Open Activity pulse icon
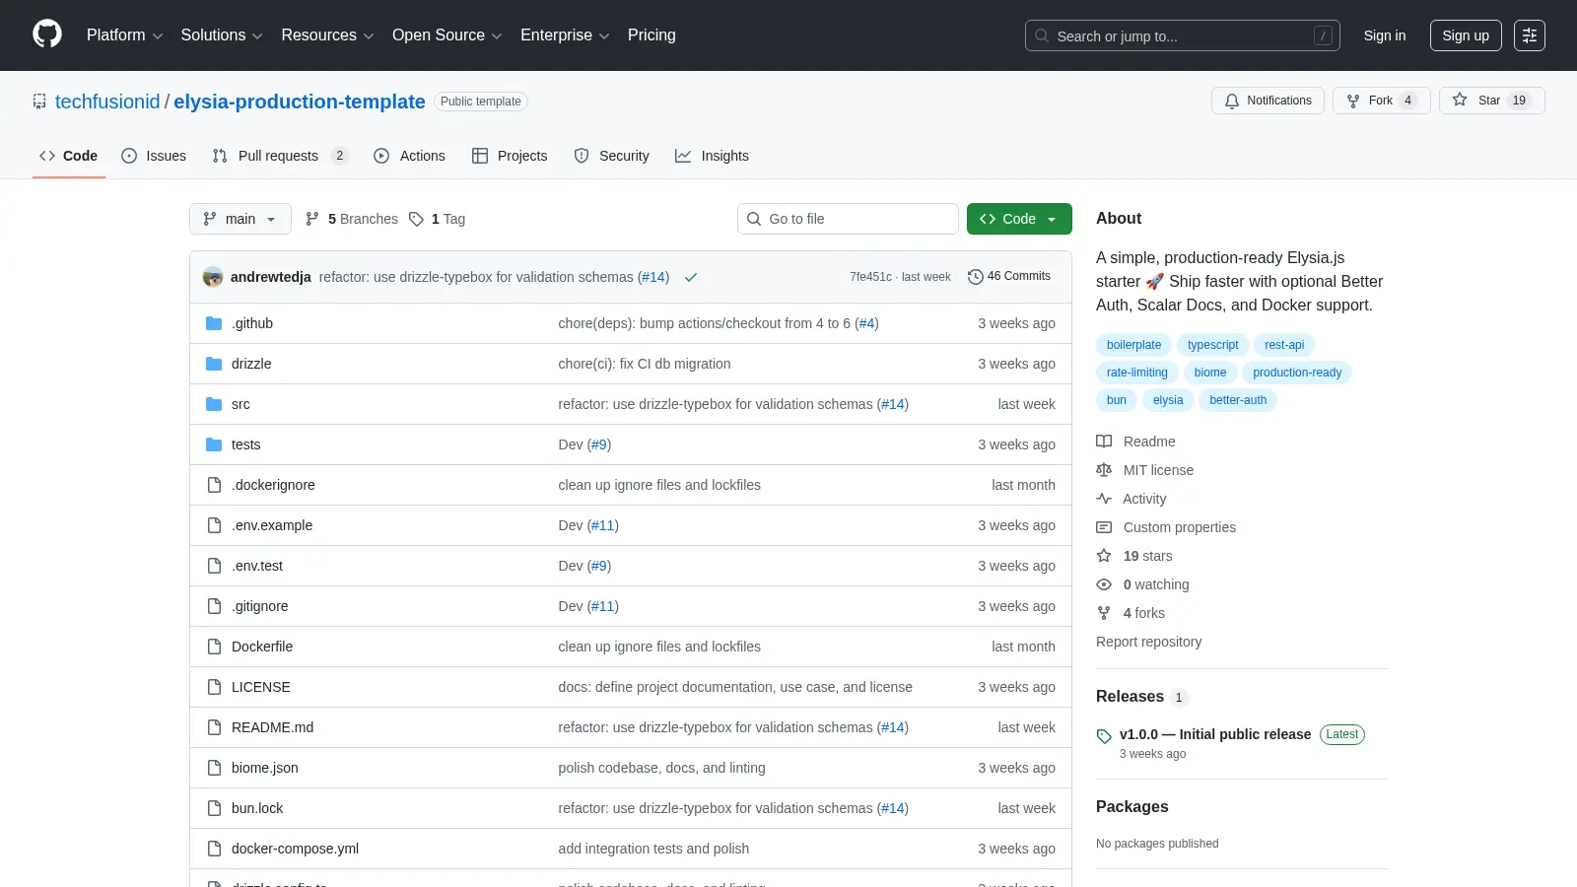The height and width of the screenshot is (887, 1577). [x=1104, y=499]
